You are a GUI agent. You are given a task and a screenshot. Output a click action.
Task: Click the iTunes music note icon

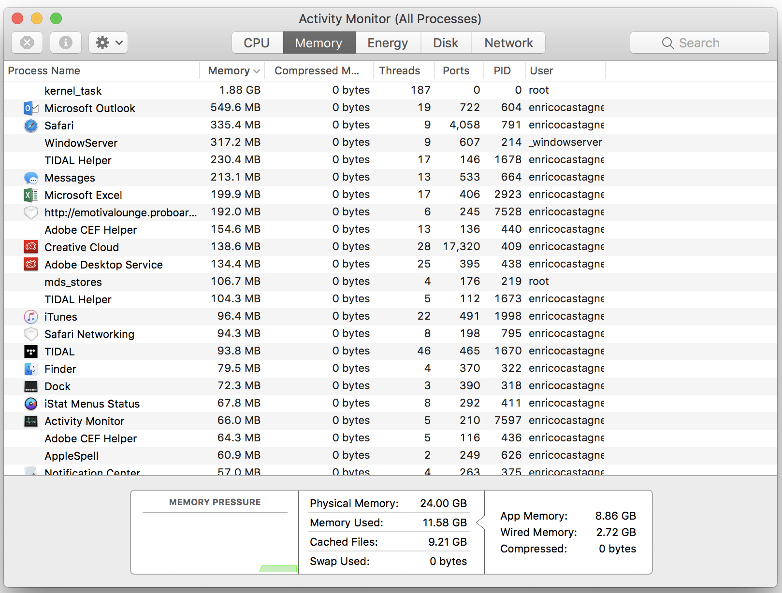click(31, 317)
